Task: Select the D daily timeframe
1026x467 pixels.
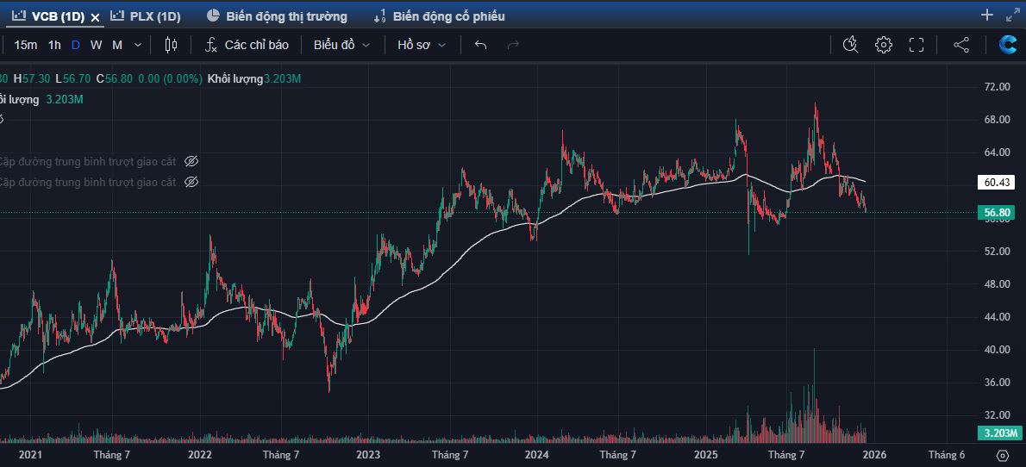Action: (76, 45)
